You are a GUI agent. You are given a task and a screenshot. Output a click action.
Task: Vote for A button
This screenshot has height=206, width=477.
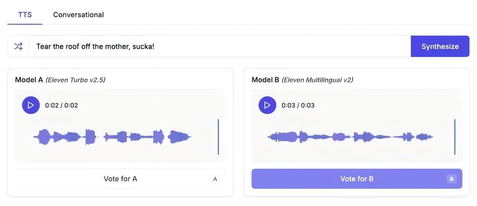pos(120,179)
